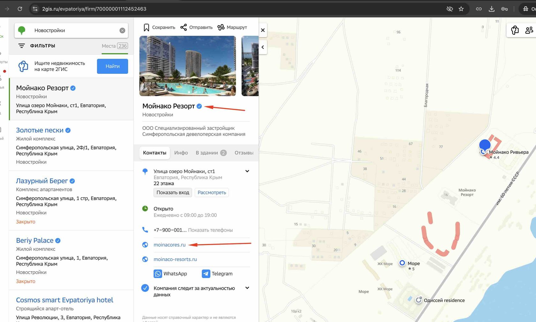Click the link chain extension icon
Screen dimensions: 536x322
pyautogui.click(x=479, y=9)
